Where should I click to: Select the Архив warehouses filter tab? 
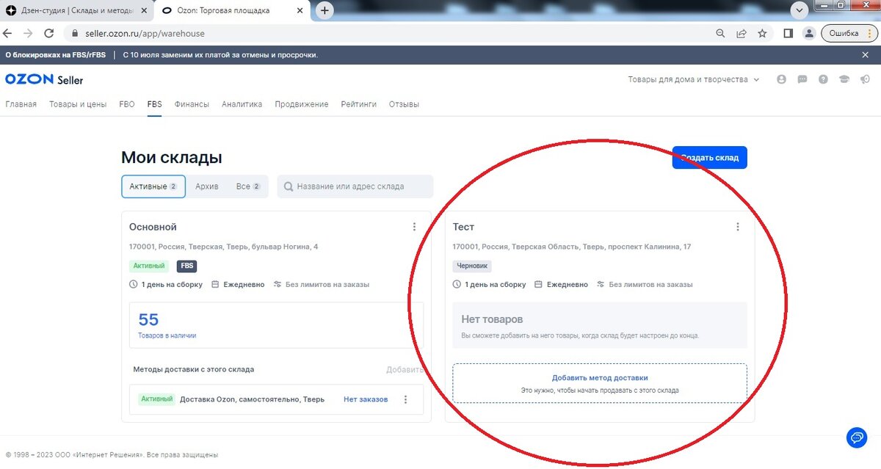click(x=207, y=186)
